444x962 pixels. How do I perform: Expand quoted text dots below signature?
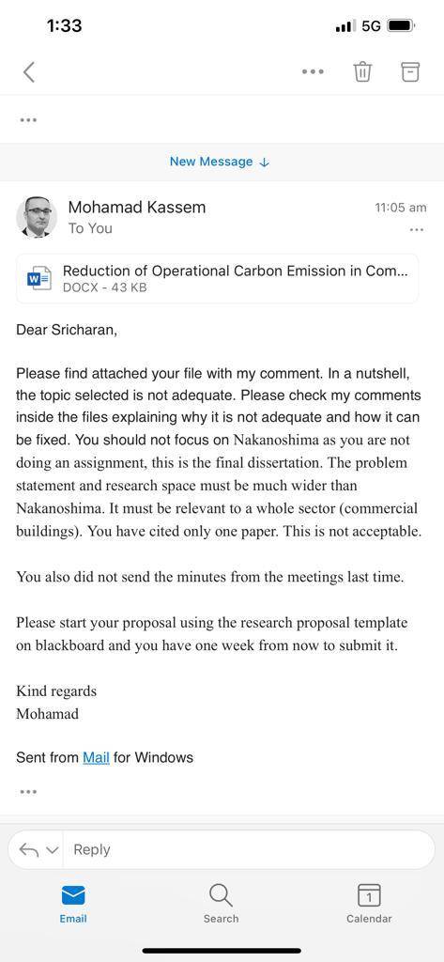(x=28, y=791)
